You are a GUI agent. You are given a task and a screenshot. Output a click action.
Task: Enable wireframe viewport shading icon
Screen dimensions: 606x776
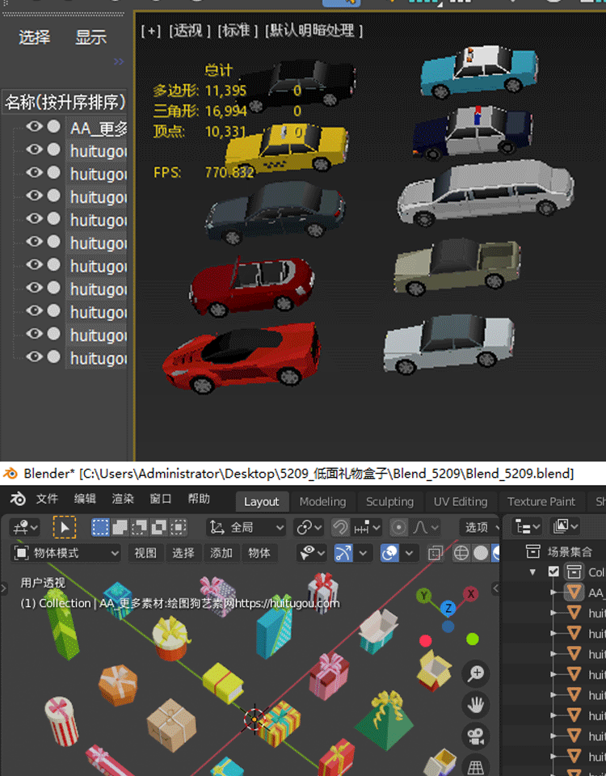[461, 553]
